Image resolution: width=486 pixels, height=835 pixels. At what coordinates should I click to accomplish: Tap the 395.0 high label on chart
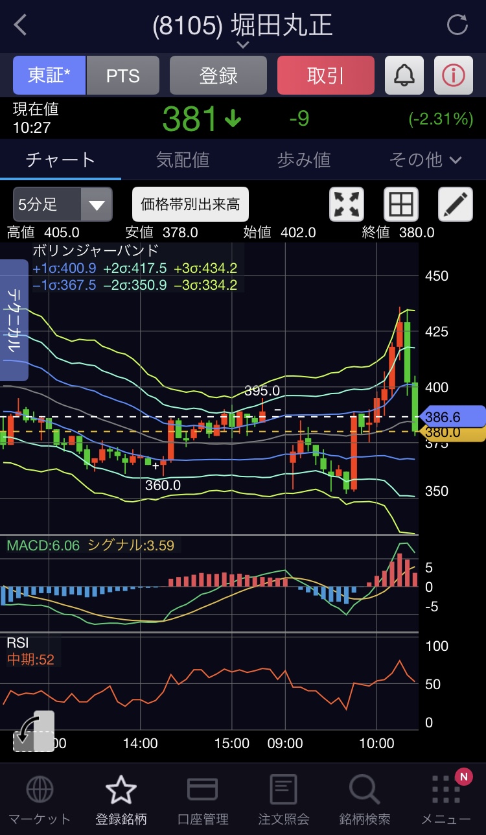[x=262, y=390]
